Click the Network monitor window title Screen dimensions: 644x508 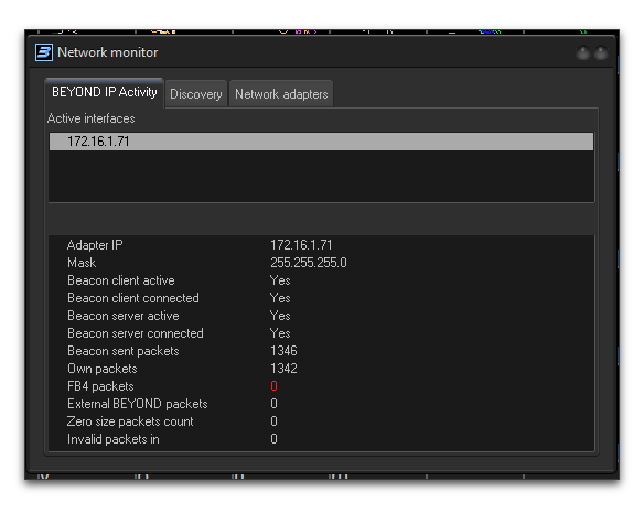click(x=108, y=52)
